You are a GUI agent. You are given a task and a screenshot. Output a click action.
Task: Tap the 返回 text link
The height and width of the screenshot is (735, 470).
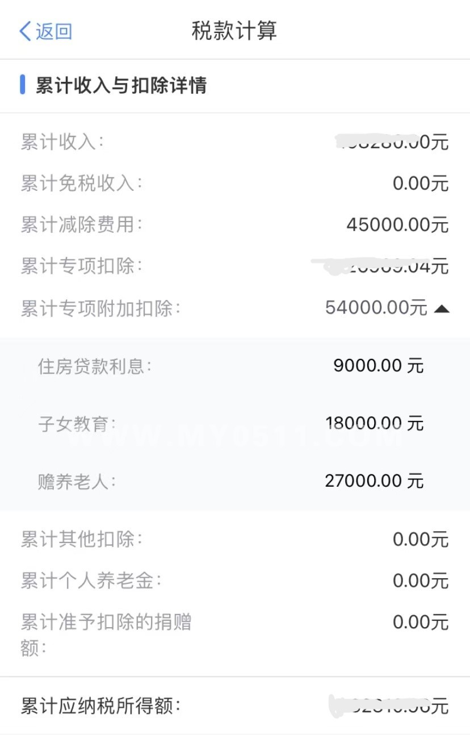[x=54, y=31]
